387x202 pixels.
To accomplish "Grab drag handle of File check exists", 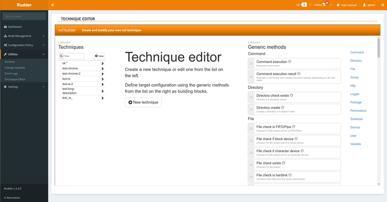I will pyautogui.click(x=251, y=165).
